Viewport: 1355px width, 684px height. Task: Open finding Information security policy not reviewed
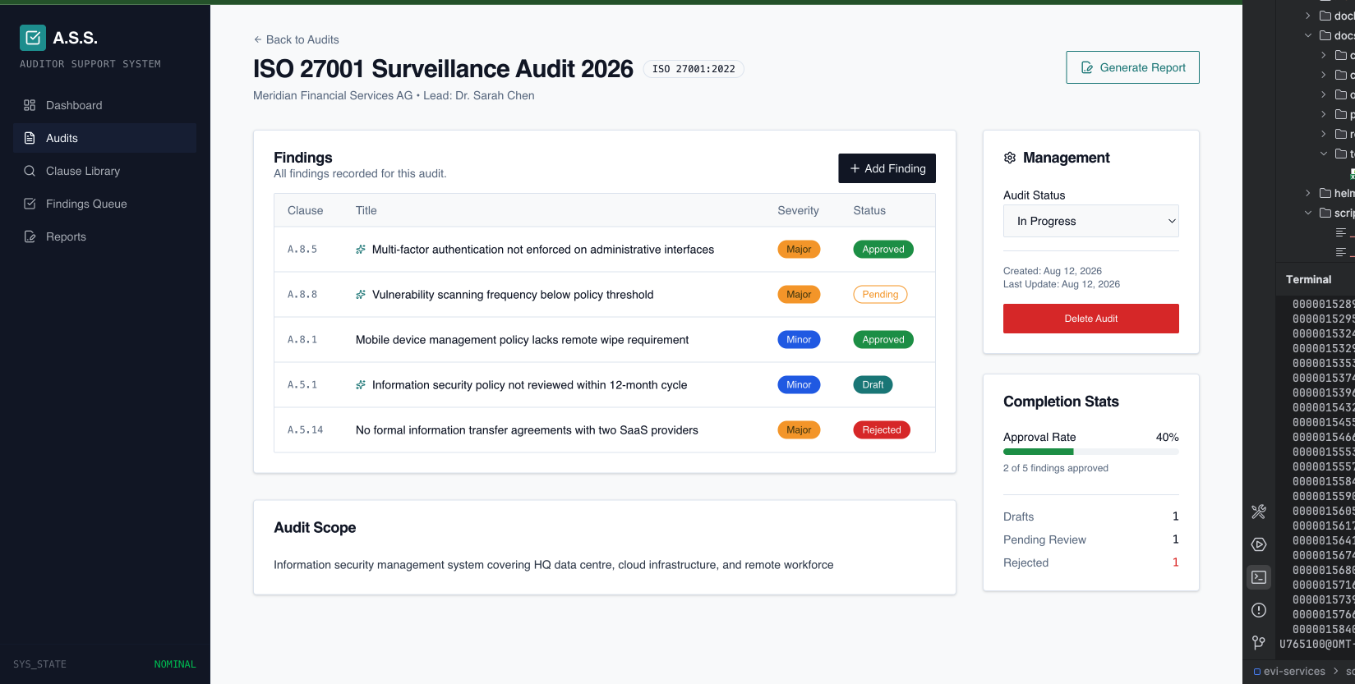[x=529, y=385]
